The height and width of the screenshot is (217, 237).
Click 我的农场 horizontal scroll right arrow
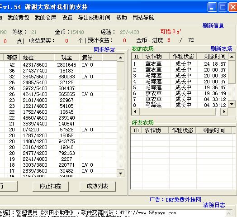(x=224, y=112)
